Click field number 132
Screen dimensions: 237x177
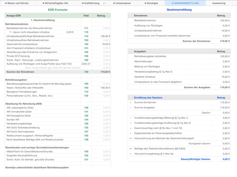point(86,127)
